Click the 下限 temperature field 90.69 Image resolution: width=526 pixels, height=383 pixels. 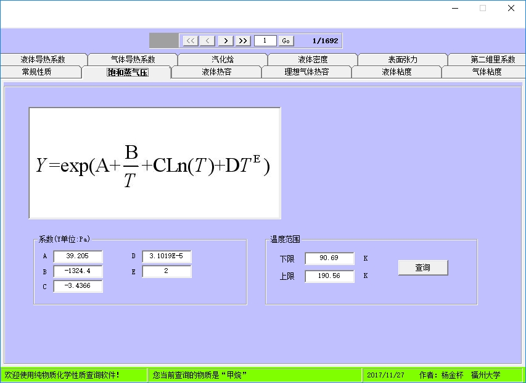click(329, 258)
